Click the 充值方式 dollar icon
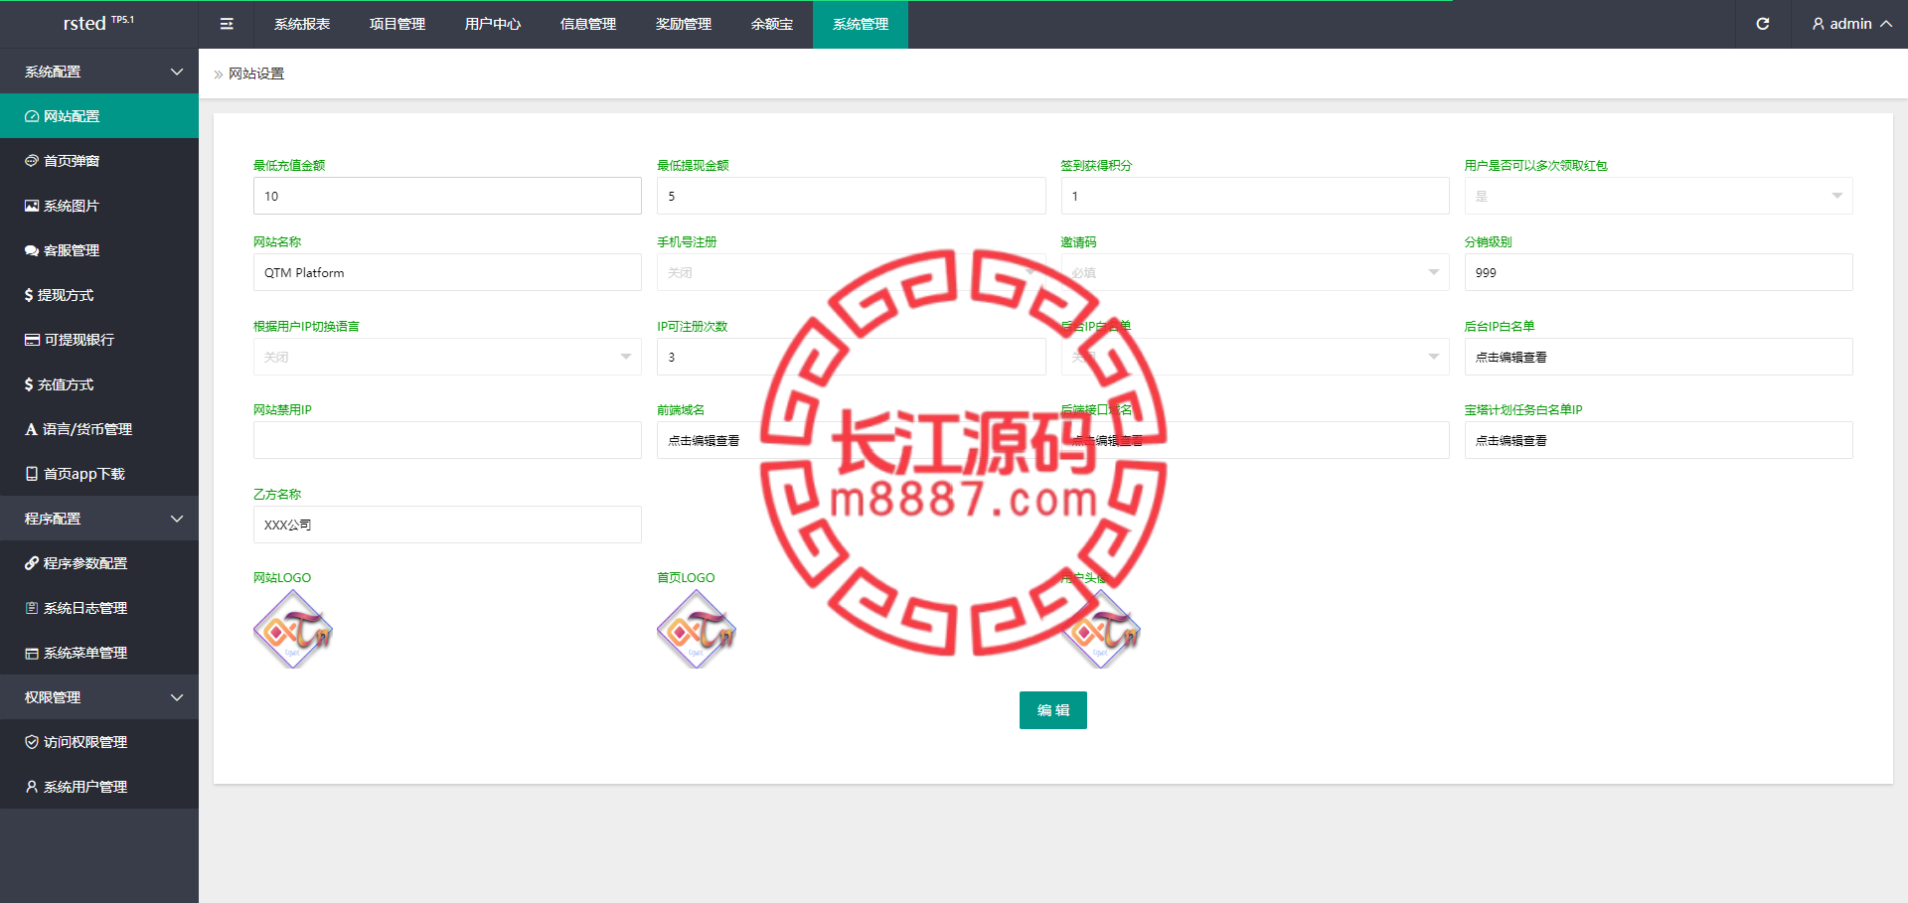 pyautogui.click(x=29, y=384)
